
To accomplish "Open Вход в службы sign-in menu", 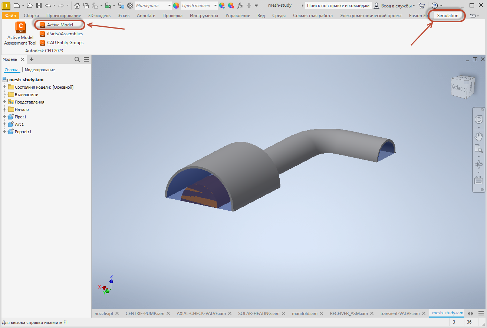I will [394, 6].
